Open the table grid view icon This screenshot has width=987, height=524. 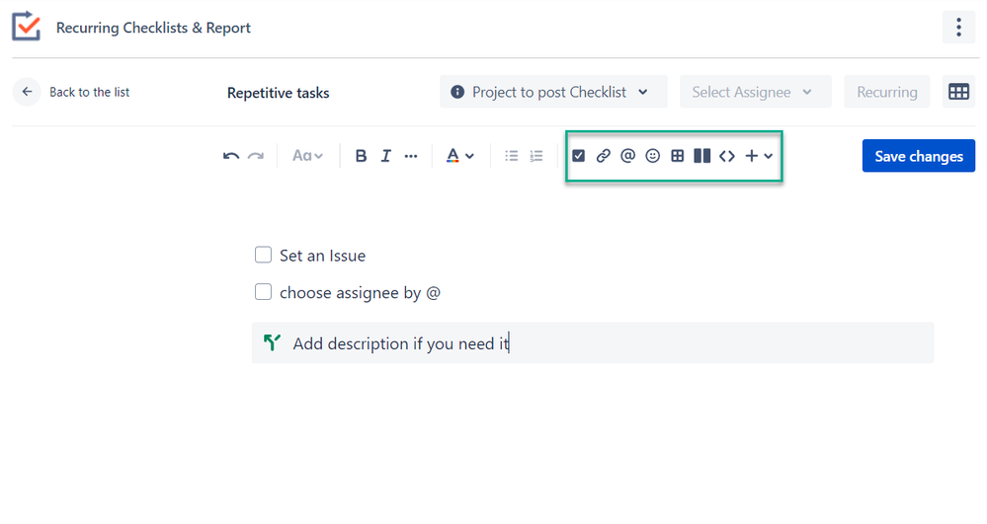tap(958, 92)
